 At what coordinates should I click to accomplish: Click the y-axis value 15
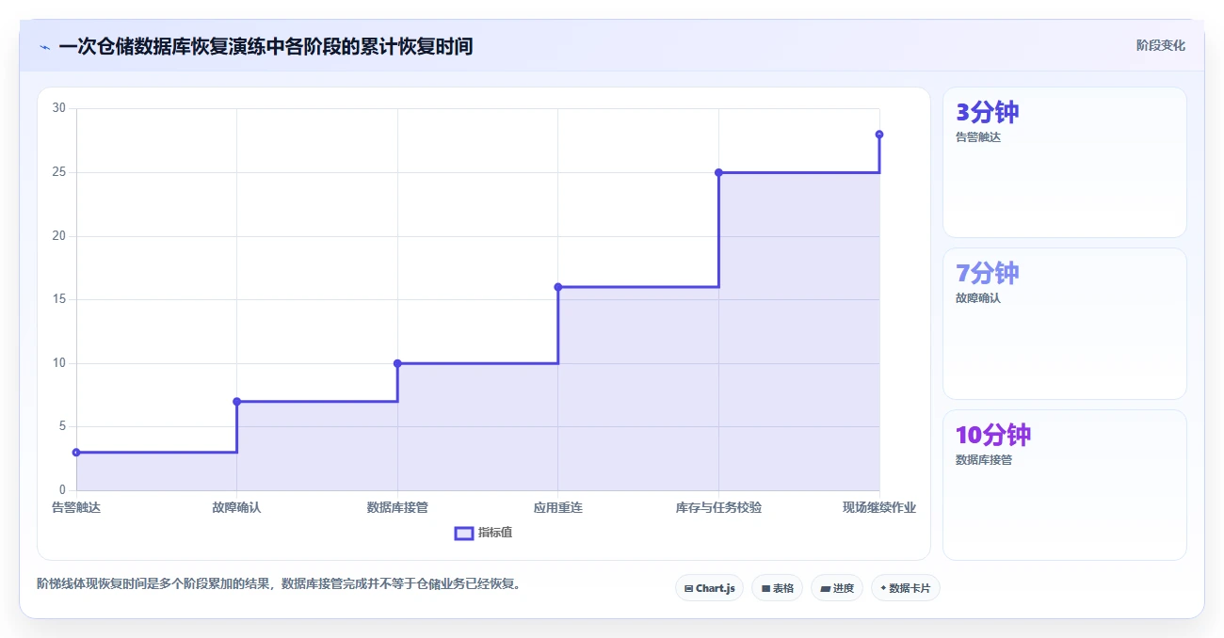(x=58, y=299)
